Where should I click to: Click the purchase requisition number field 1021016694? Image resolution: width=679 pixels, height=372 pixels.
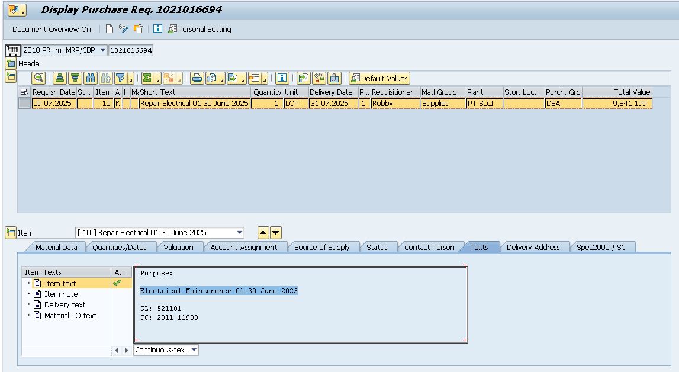[x=131, y=50]
